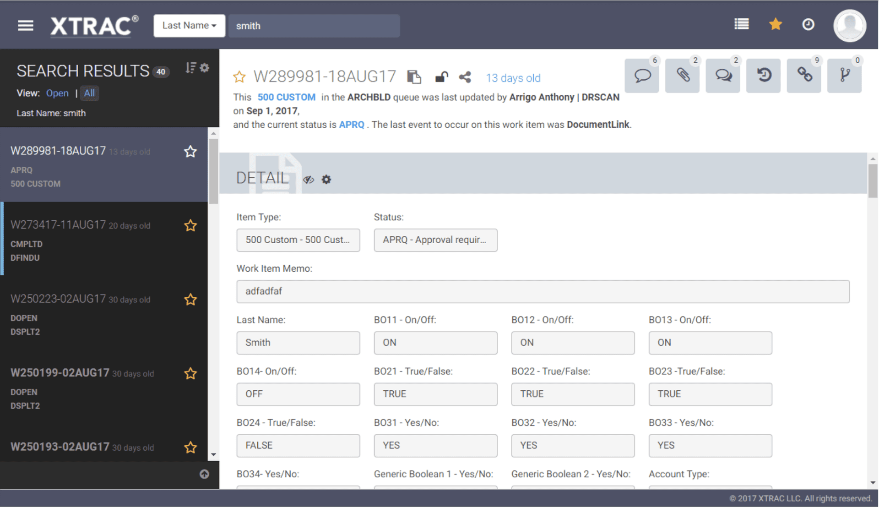Toggle favorite star for W250199-02AUG17
Image resolution: width=879 pixels, height=508 pixels.
[x=190, y=374]
